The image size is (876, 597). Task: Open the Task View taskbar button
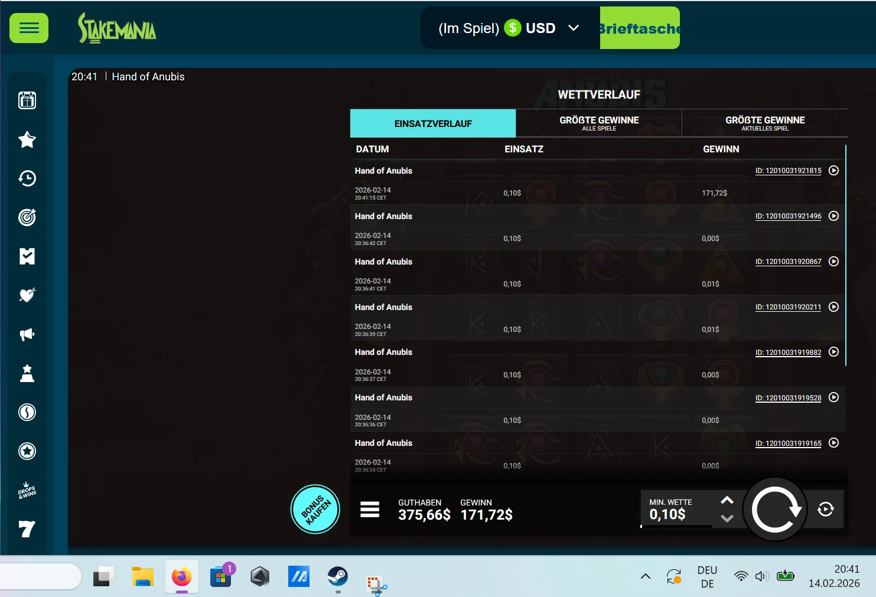[103, 576]
